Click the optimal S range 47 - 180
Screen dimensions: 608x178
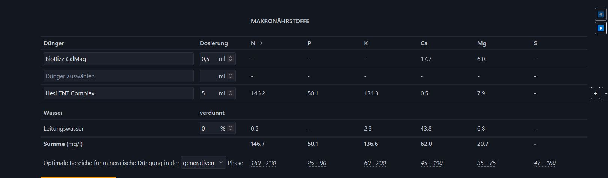545,163
